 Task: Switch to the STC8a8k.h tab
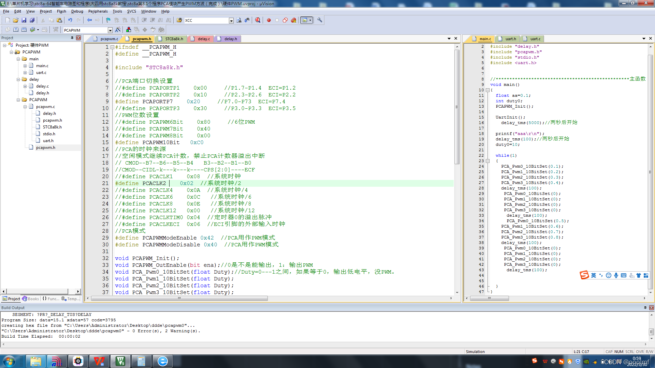click(x=171, y=39)
